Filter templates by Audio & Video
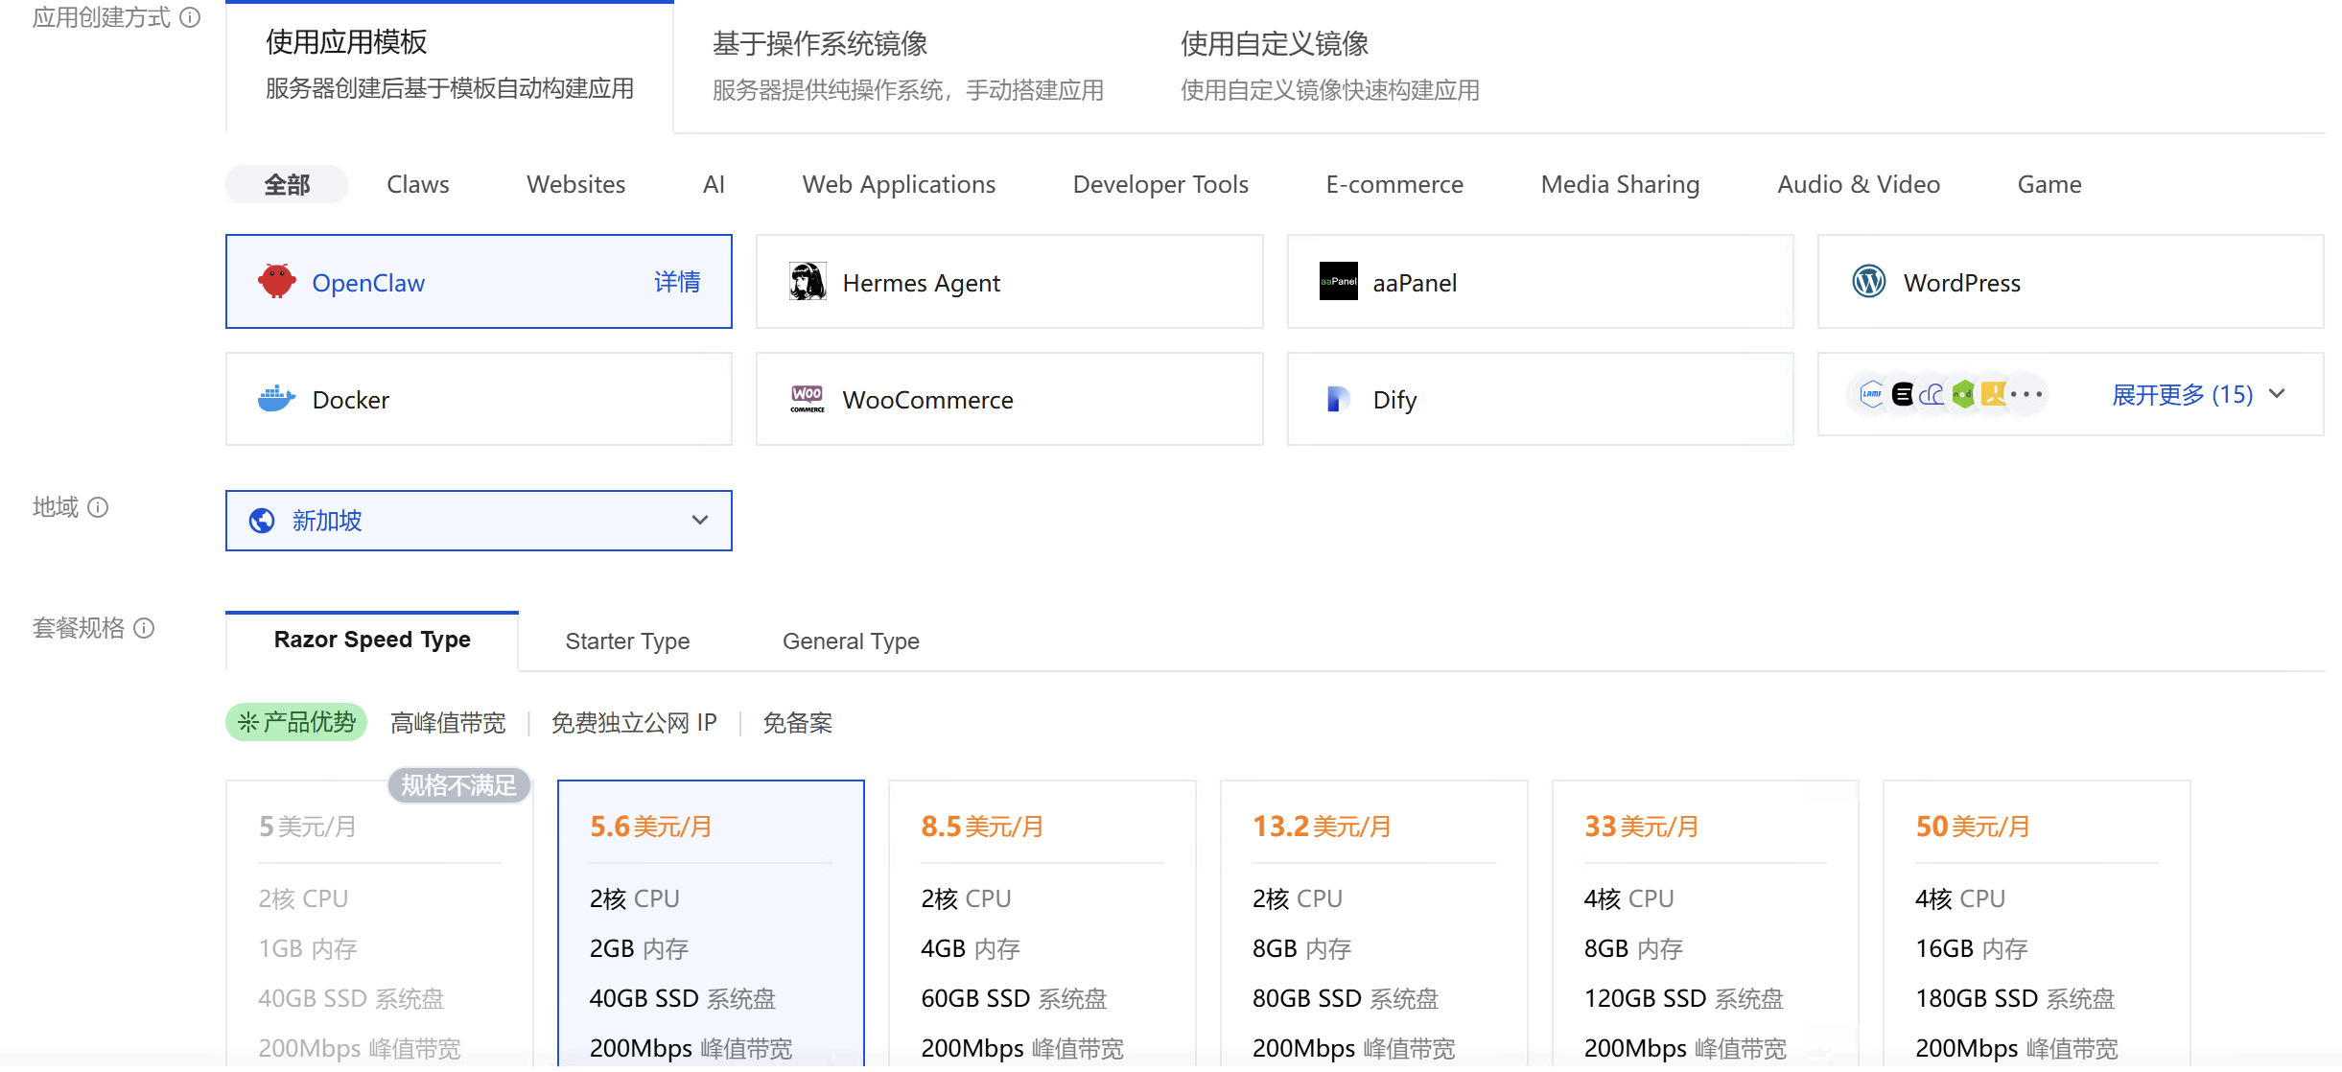 point(1859,184)
